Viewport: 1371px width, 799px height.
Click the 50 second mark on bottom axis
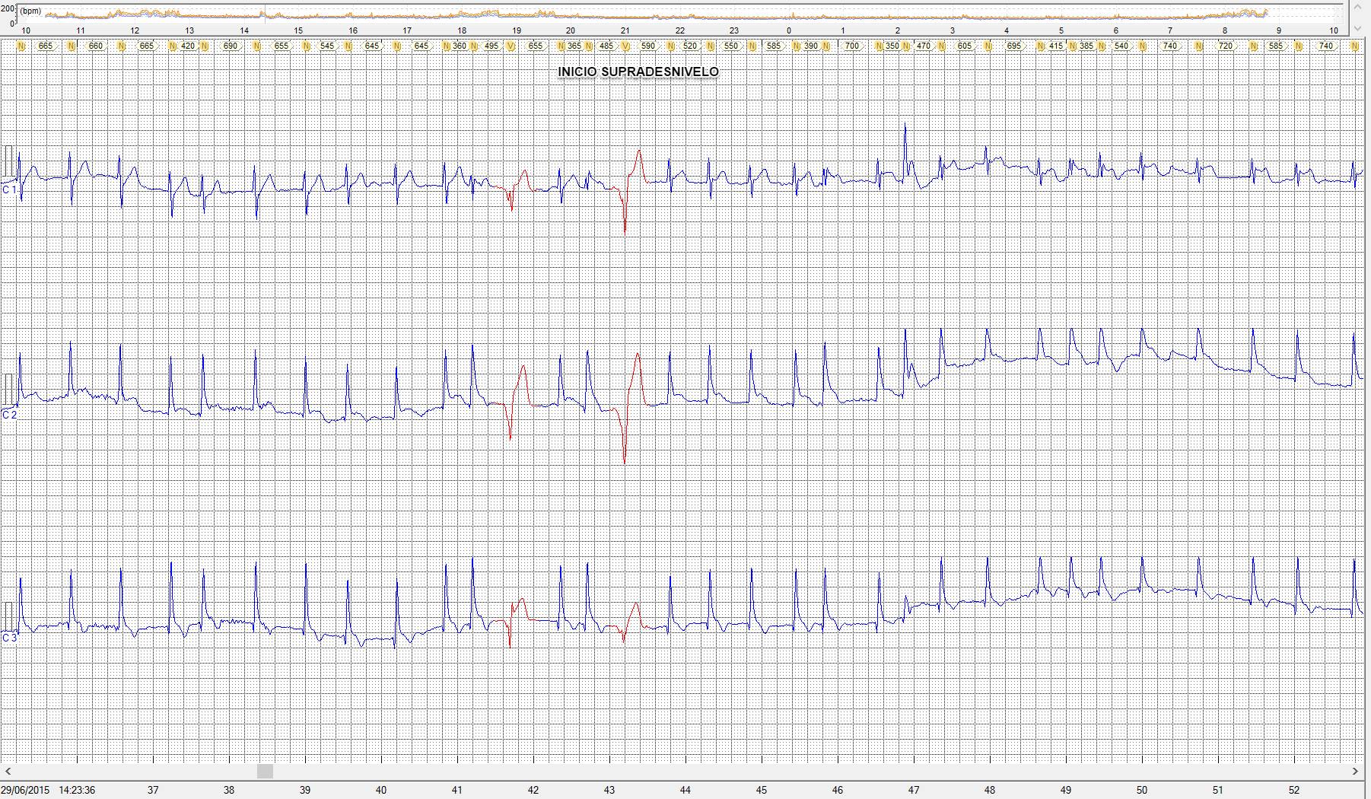[x=1142, y=791]
